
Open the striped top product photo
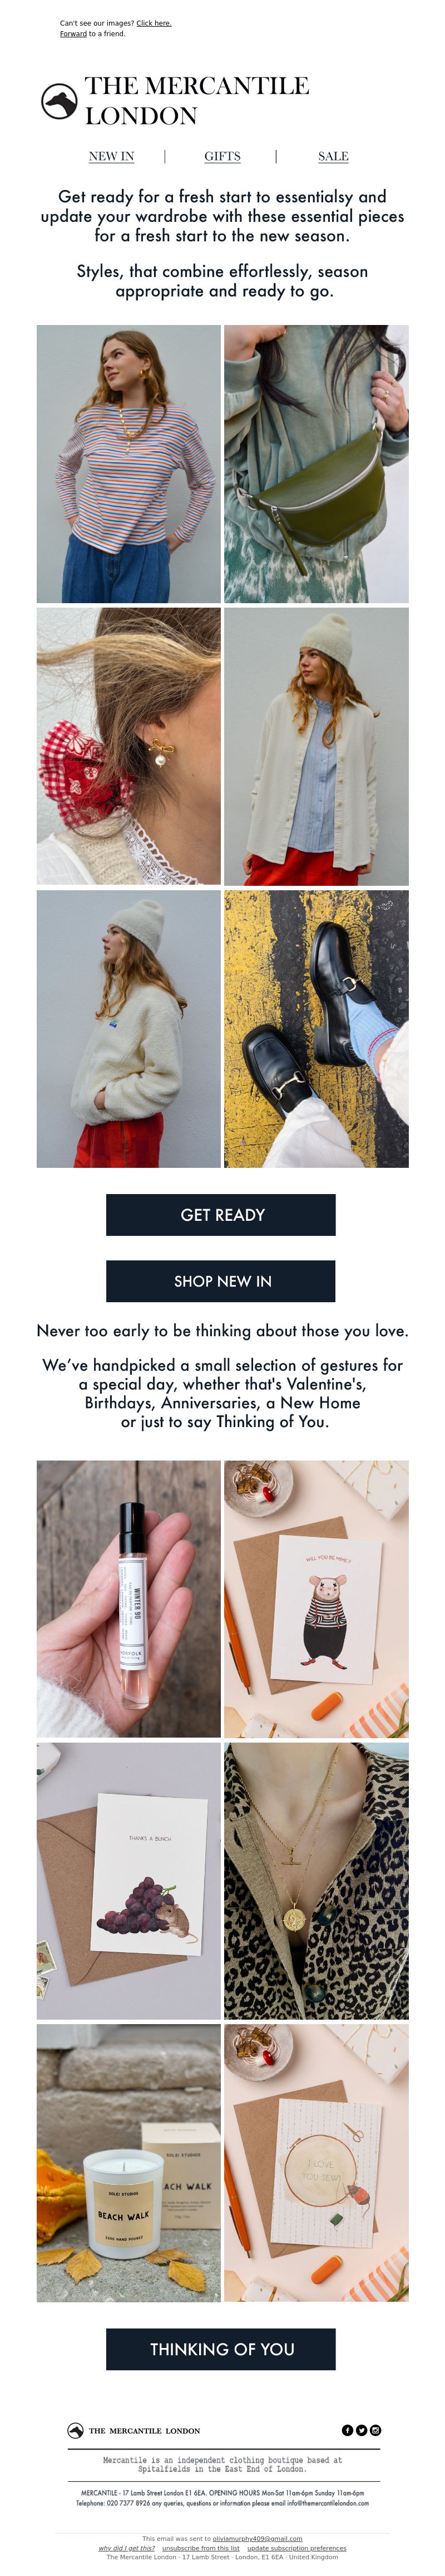point(128,463)
